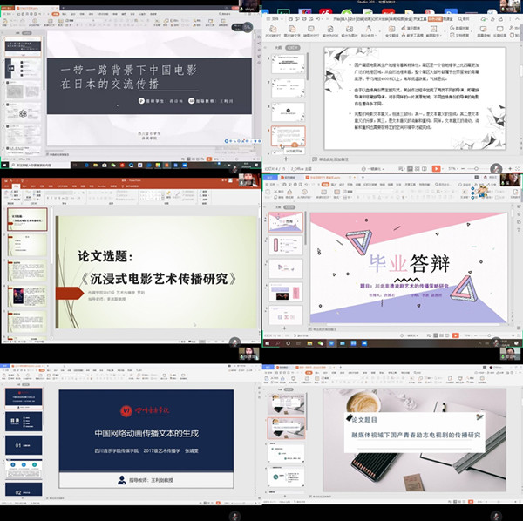This screenshot has width=523, height=521.
Task: Click participant avatar icon below 沉浸式电影 presentation
Action: (235, 342)
